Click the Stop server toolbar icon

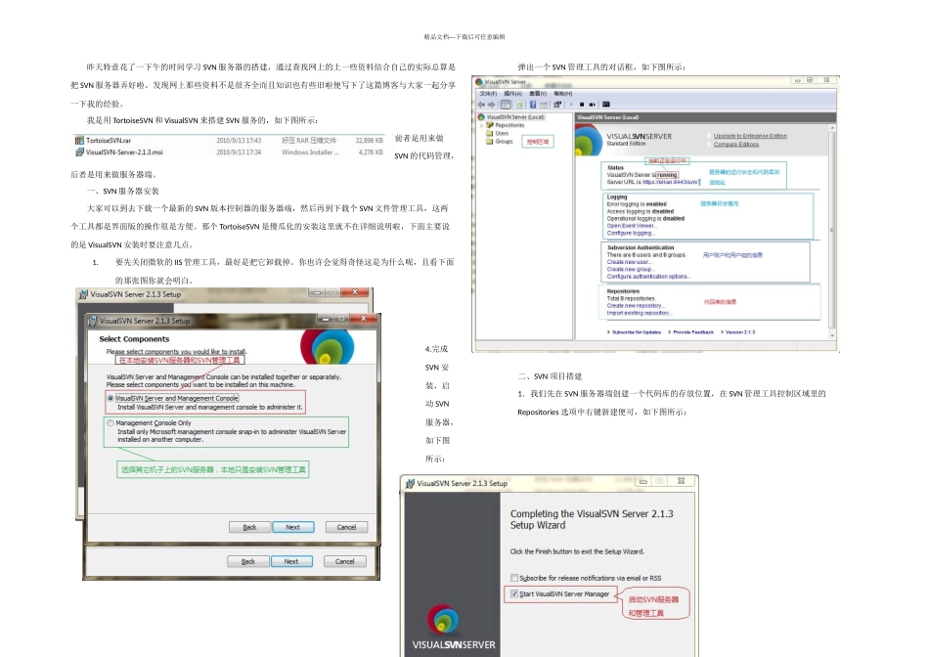[582, 105]
